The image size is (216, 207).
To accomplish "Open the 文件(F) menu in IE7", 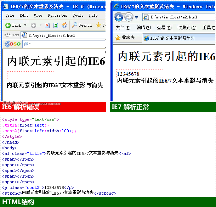I will (123, 28).
